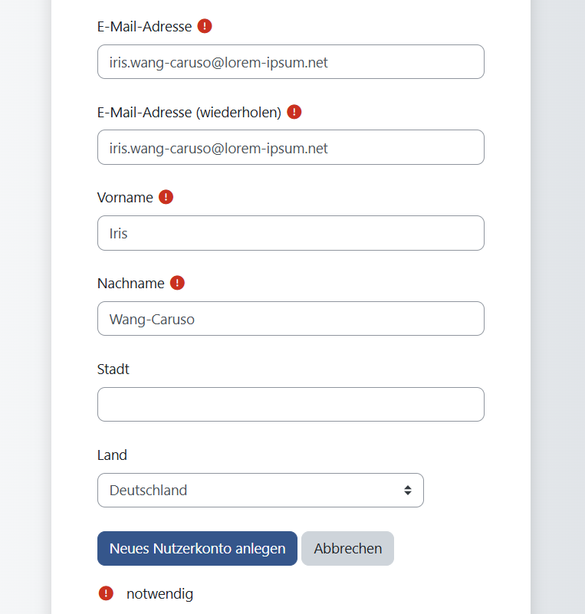The width and height of the screenshot is (585, 614).
Task: Click the E-Mail-Adresse field label
Action: [144, 25]
